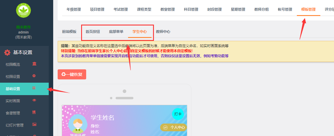This screenshot has width=334, height=136.
Task: Go to the 课程类型 tab
Action: tap(144, 9)
